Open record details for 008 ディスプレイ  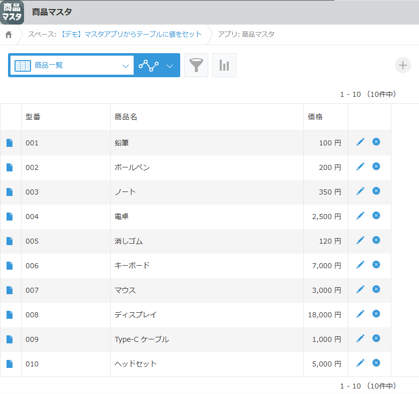coord(10,315)
